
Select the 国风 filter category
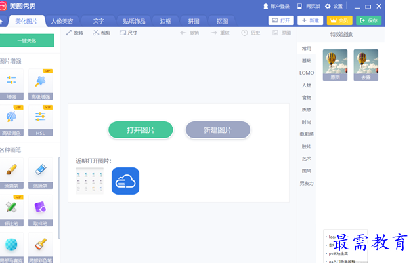(x=307, y=171)
